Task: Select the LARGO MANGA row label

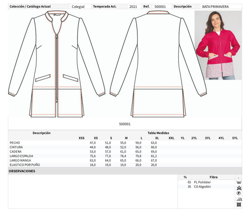Action: click(20, 160)
